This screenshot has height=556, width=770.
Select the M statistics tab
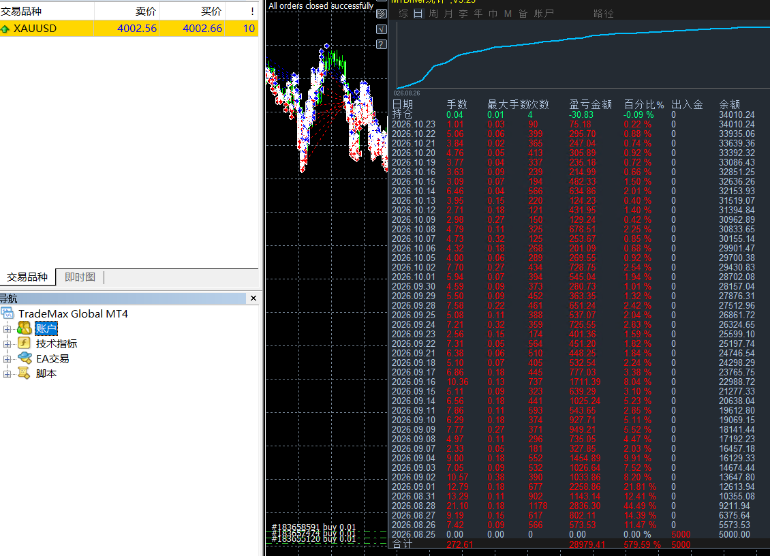[508, 14]
